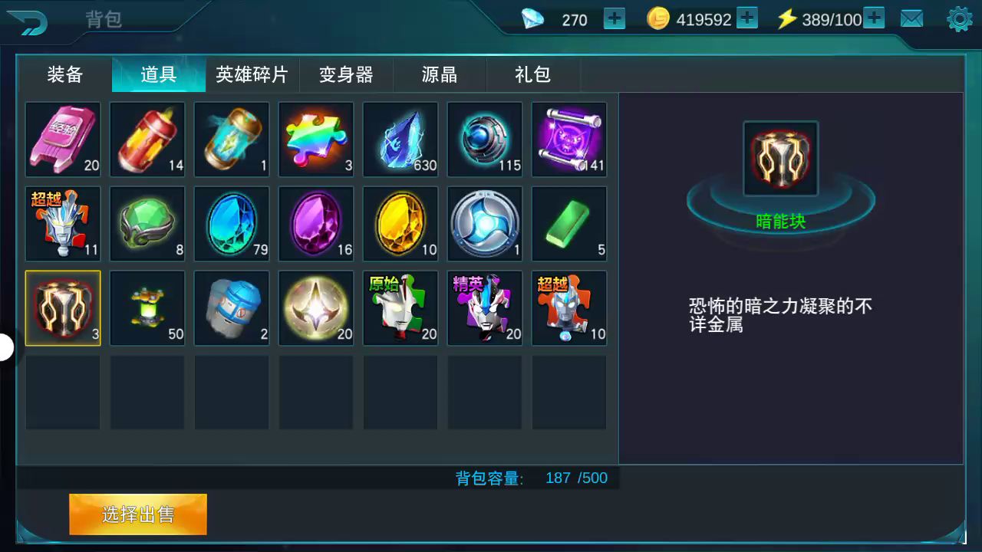Click the 选择出售 button
The height and width of the screenshot is (552, 982).
138,514
